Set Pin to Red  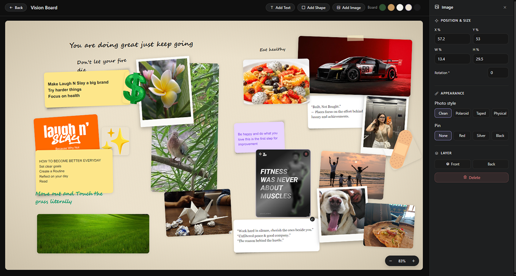(462, 136)
